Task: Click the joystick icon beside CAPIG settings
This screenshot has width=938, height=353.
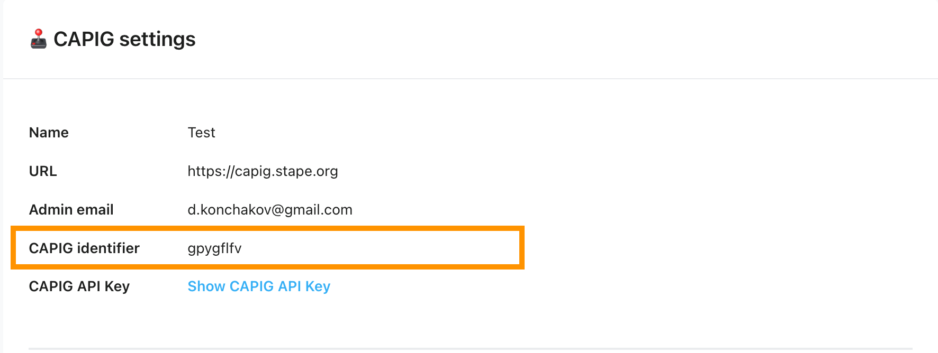Action: (x=38, y=39)
